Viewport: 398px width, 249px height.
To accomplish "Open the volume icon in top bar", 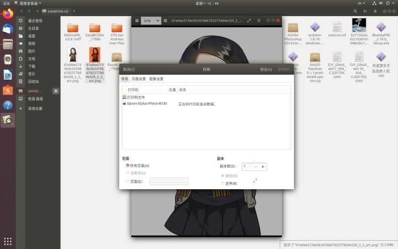I will coord(381,3).
